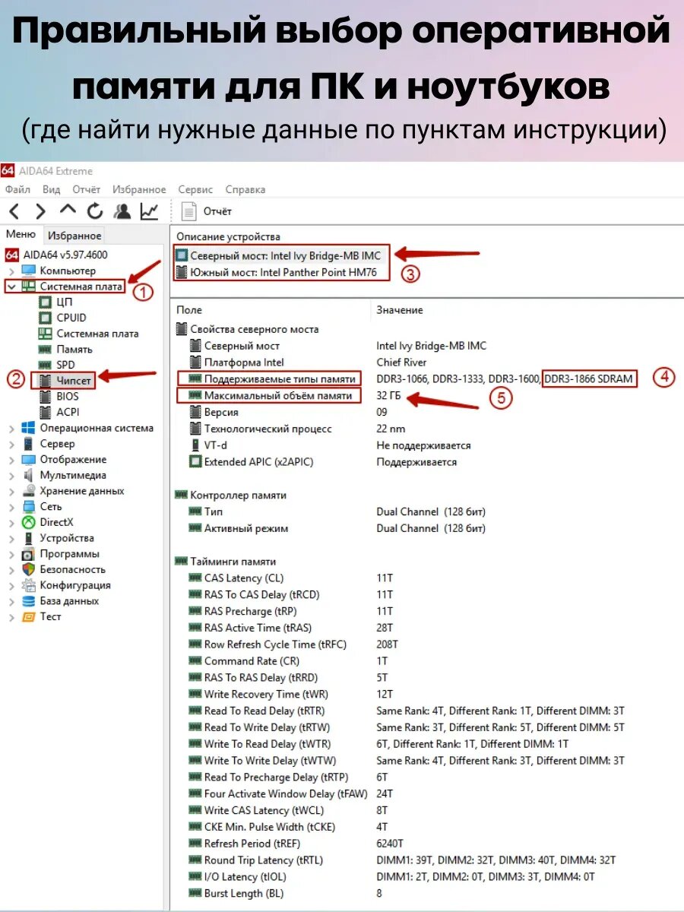Switch to the Меню tab

(21, 235)
